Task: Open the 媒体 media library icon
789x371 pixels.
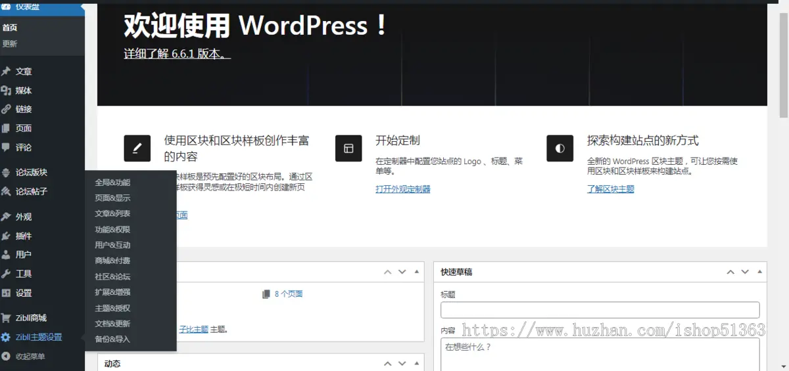Action: click(x=6, y=91)
